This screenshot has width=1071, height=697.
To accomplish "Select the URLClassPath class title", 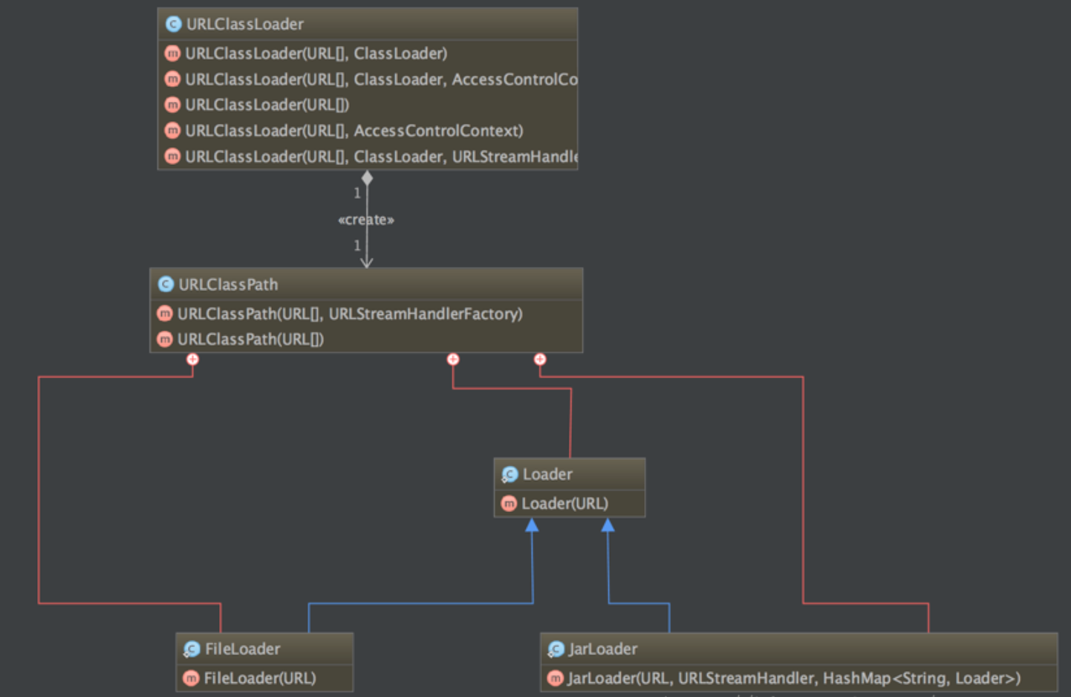I will (228, 285).
